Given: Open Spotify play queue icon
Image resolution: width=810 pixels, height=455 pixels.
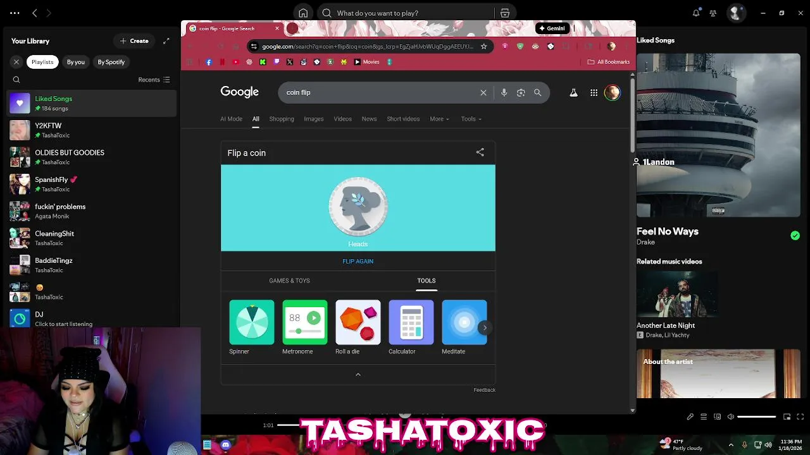Looking at the screenshot, I should tap(704, 416).
